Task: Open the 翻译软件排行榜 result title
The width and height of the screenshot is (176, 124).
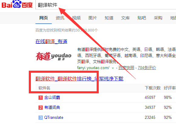Action: [79, 79]
